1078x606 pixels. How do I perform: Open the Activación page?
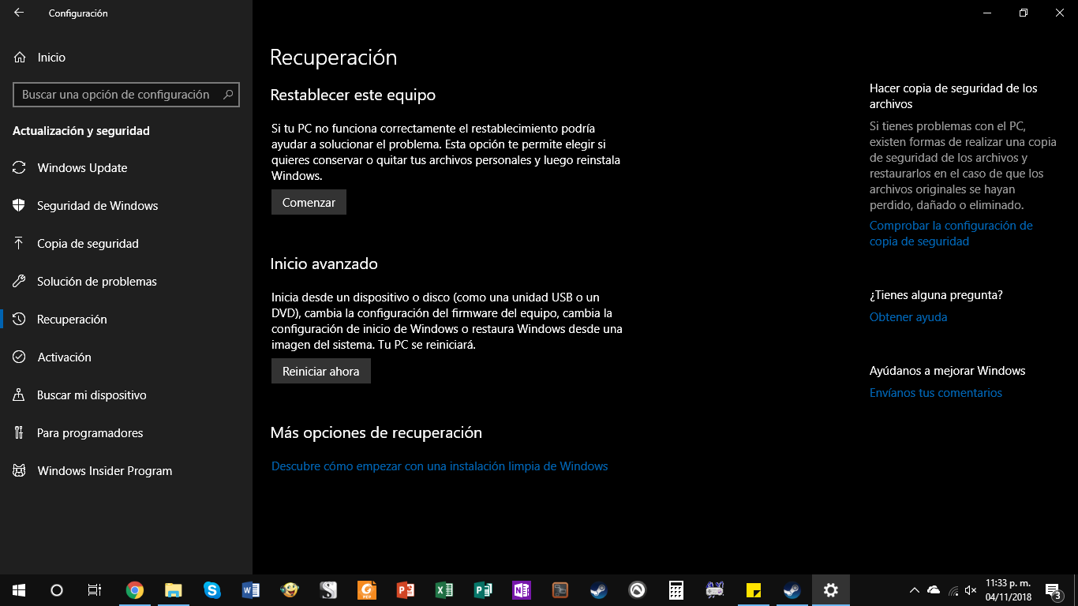126,357
